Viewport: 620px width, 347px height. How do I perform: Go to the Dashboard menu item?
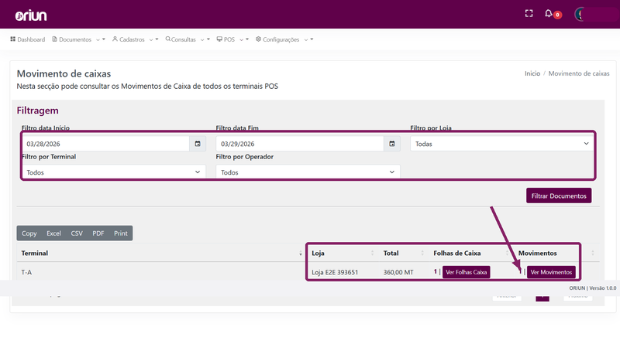[x=28, y=39]
